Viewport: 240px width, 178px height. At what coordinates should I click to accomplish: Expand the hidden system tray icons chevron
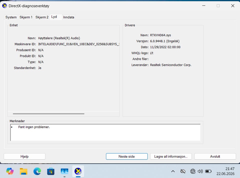[173, 171]
